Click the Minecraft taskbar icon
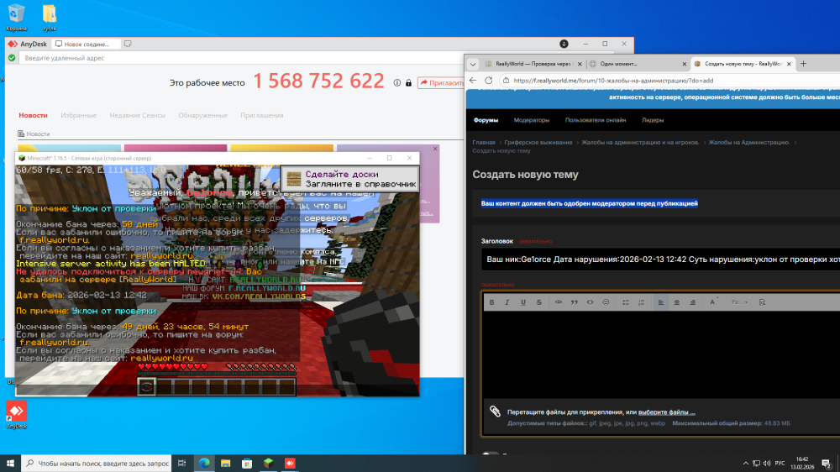 pos(269,464)
